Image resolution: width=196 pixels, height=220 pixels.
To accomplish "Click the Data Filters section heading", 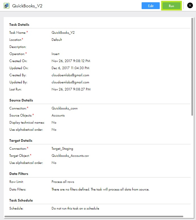I will [x=19, y=174].
